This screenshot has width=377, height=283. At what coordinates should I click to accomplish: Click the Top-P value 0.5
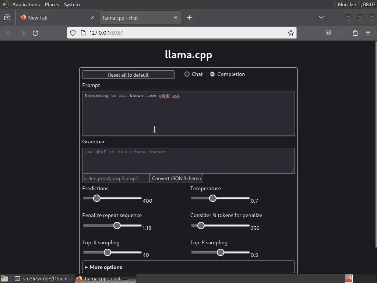click(x=254, y=255)
